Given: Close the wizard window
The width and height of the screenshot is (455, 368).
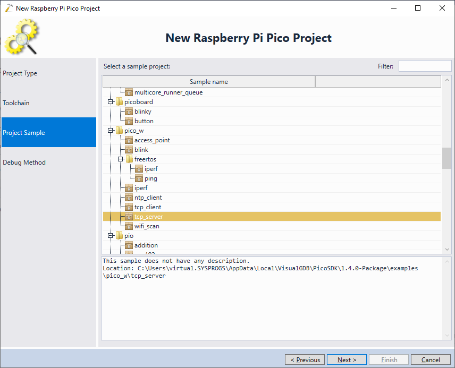Looking at the screenshot, I should pos(442,8).
